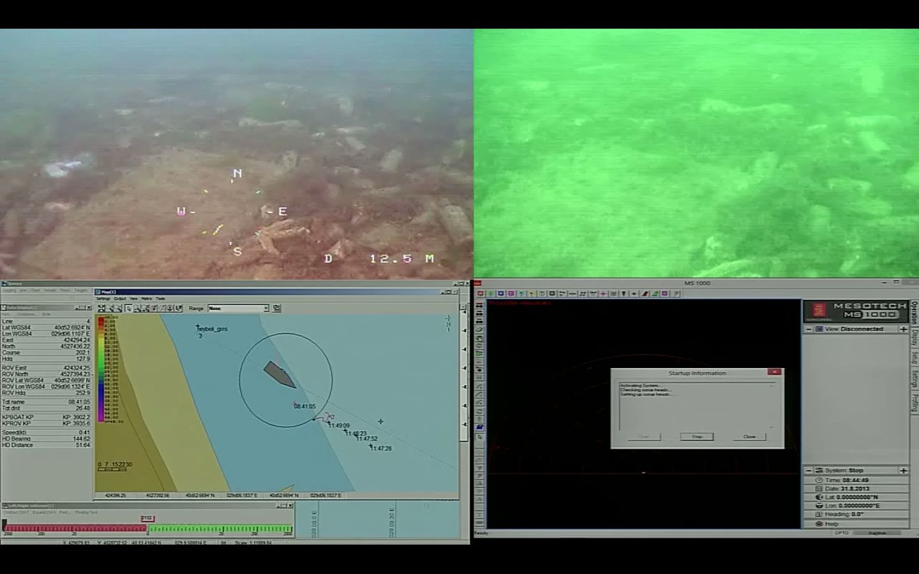Switch to the Profiling side tab
The image size is (919, 574).
pyautogui.click(x=914, y=403)
